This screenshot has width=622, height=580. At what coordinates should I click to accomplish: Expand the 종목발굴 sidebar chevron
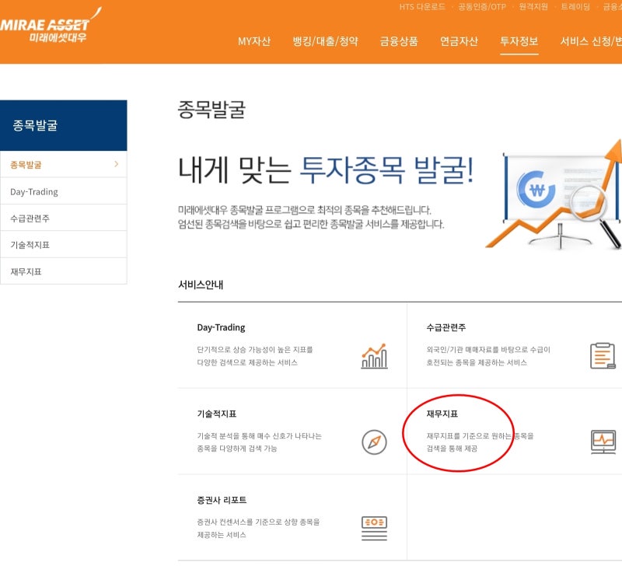tap(116, 164)
